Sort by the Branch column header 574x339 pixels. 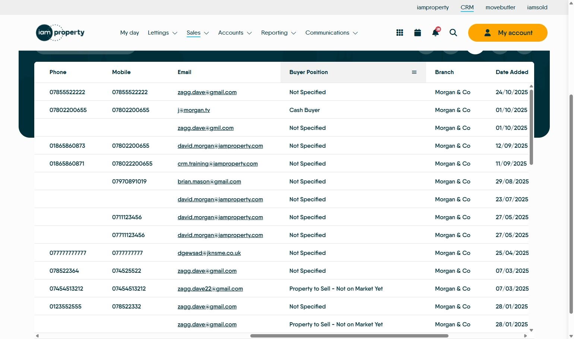pos(444,72)
